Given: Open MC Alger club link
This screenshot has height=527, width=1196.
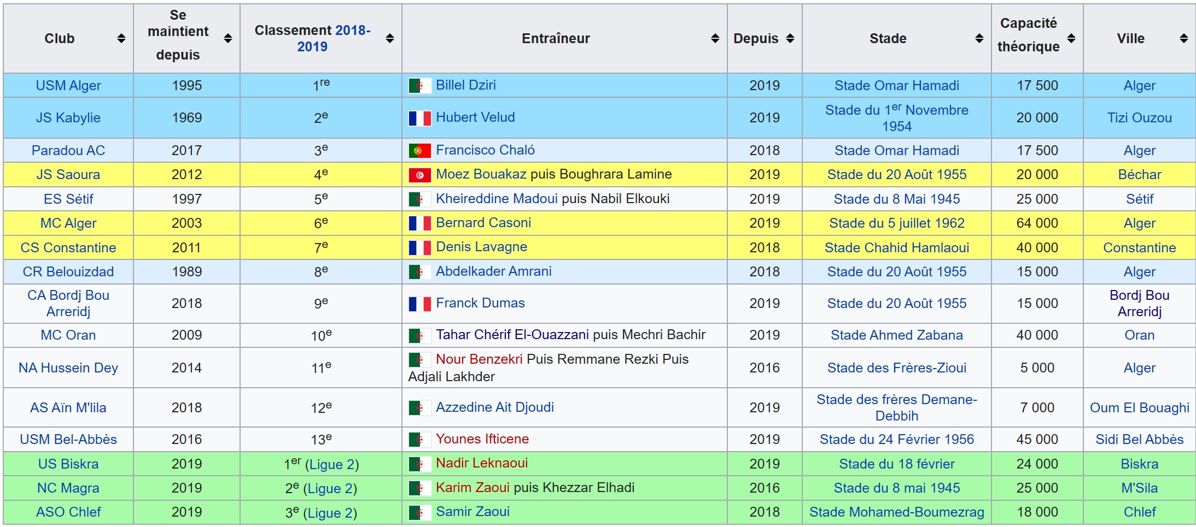Looking at the screenshot, I should pos(68,223).
